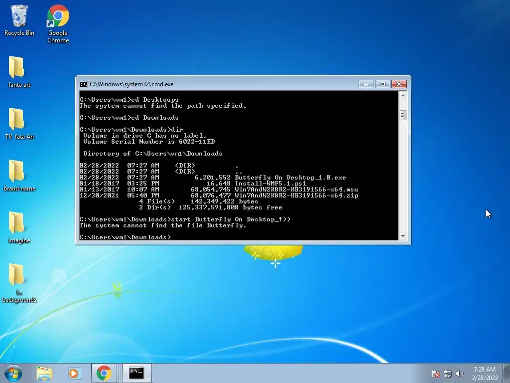
Task: Click the 12/30/2021 date entry
Action: (x=99, y=195)
